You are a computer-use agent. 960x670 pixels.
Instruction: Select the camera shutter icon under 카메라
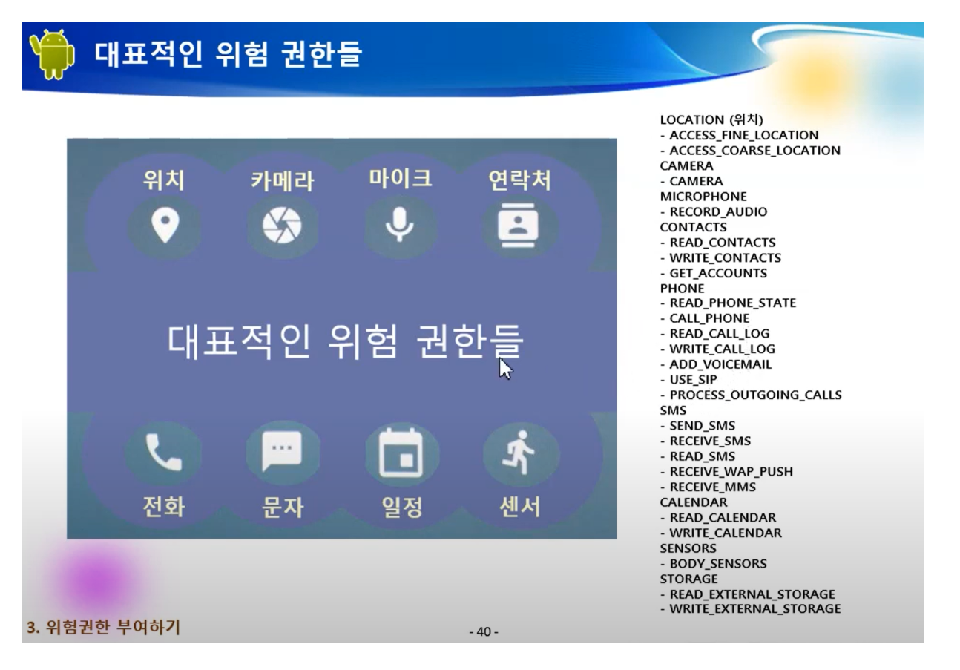283,226
